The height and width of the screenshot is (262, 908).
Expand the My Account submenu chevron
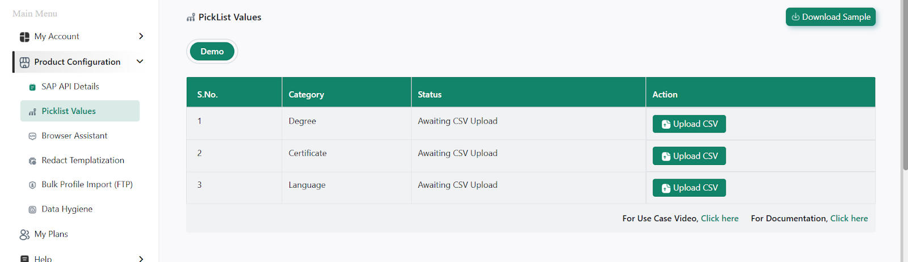[141, 36]
